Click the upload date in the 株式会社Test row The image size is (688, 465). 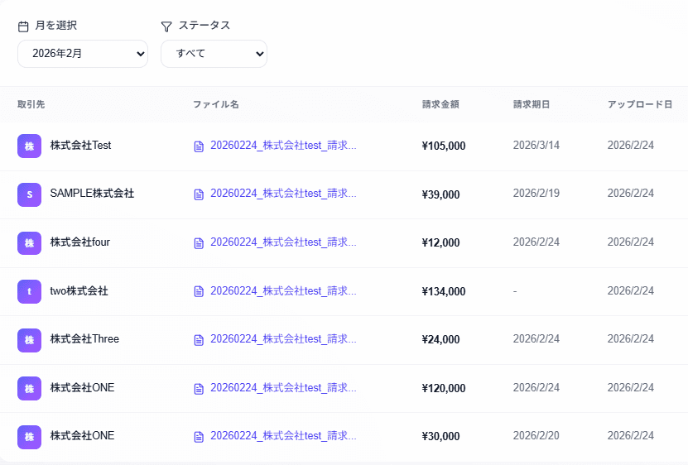(x=631, y=145)
